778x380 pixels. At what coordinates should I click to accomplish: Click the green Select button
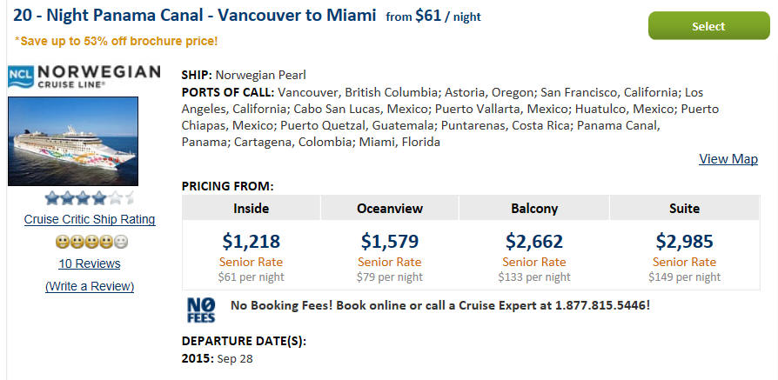coord(708,26)
